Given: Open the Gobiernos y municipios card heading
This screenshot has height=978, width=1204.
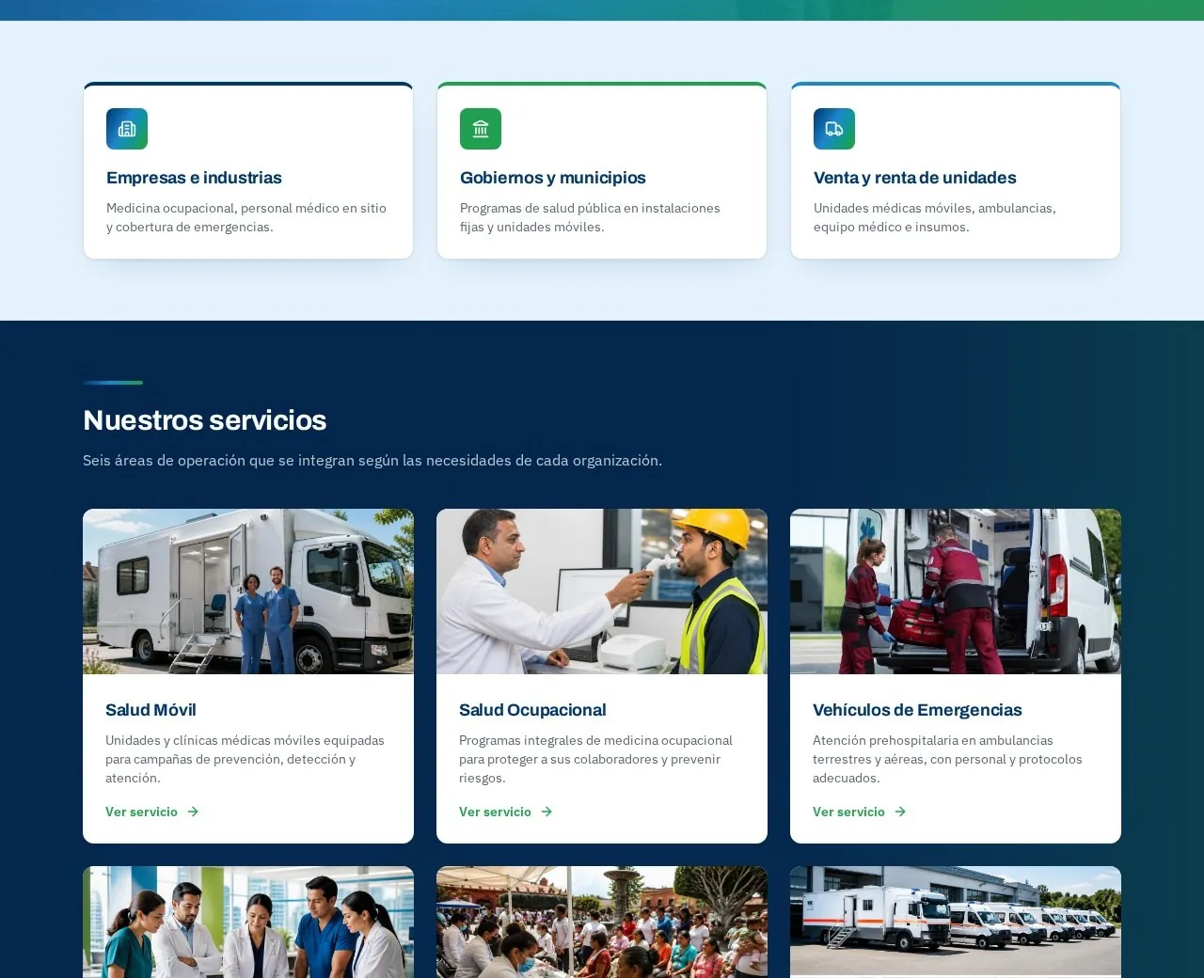Looking at the screenshot, I should click(x=553, y=178).
